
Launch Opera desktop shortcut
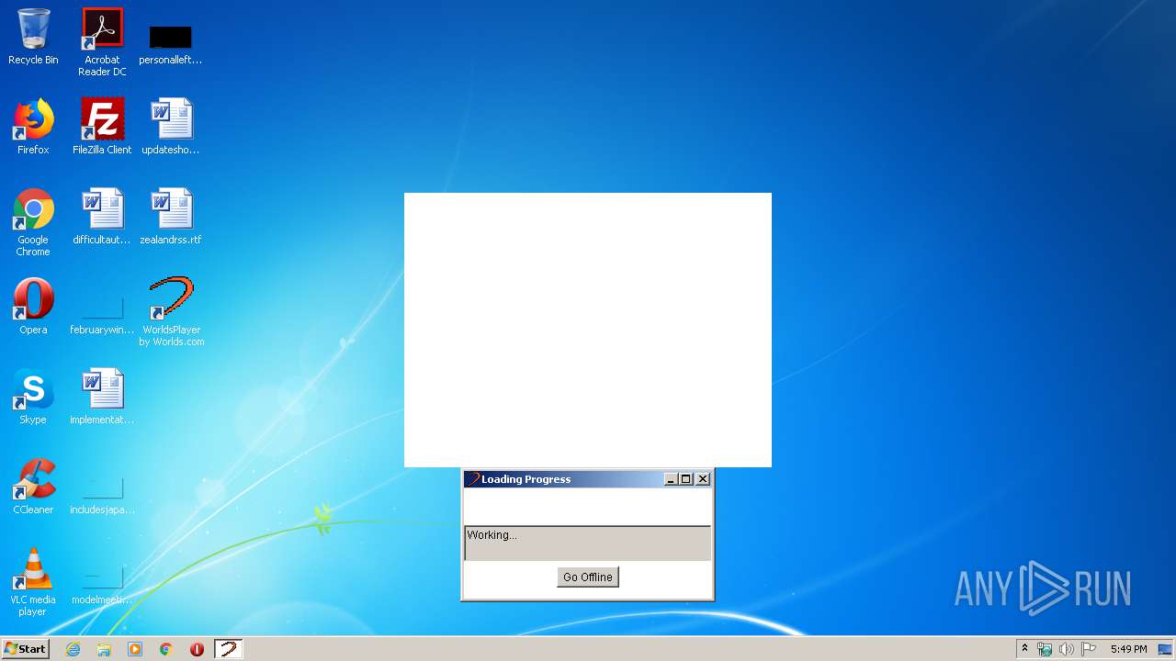[x=33, y=307]
